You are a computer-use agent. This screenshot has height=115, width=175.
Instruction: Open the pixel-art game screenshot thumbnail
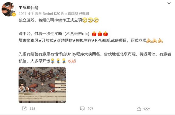pyautogui.click(x=42, y=85)
